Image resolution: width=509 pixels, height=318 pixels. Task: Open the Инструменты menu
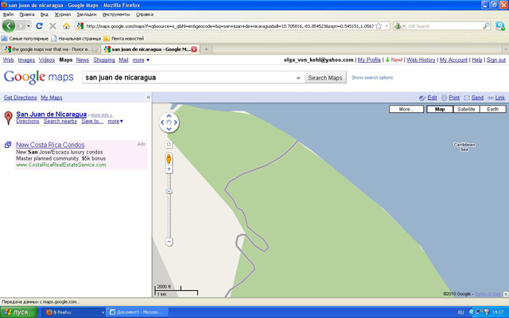116,14
